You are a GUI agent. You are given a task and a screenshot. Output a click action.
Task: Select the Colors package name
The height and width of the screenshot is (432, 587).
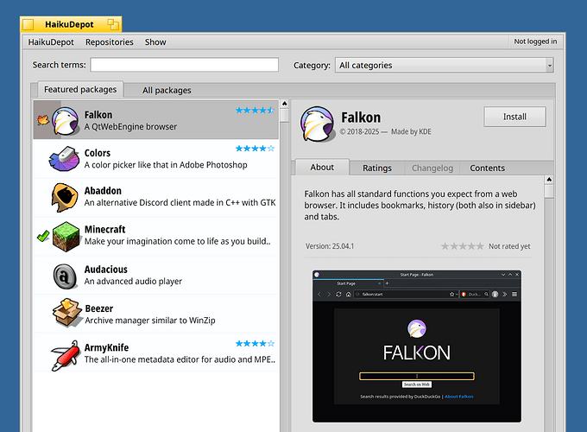(98, 153)
